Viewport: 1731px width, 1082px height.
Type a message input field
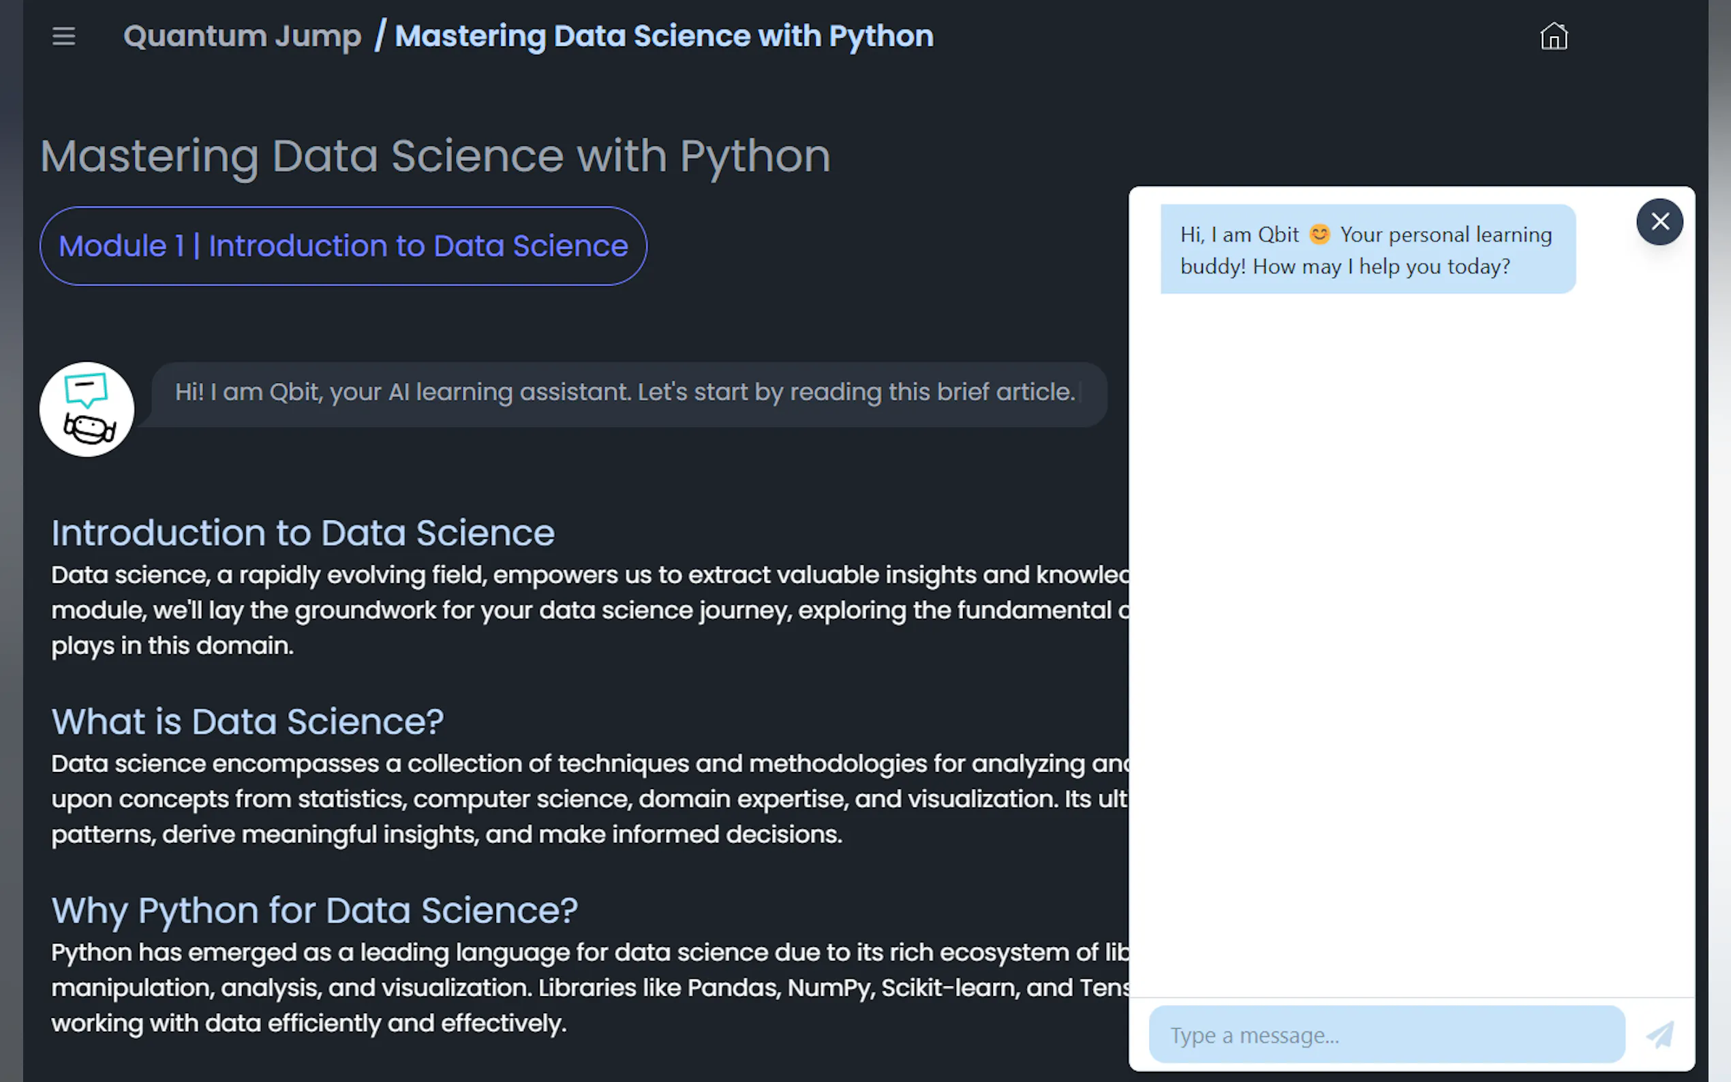[1386, 1035]
